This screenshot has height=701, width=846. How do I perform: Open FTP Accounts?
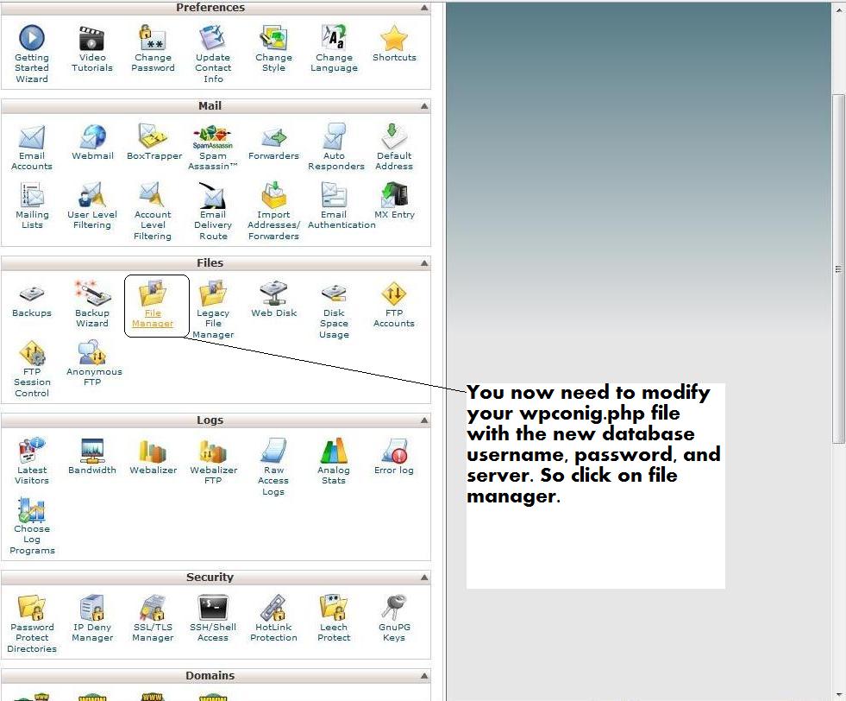(394, 304)
